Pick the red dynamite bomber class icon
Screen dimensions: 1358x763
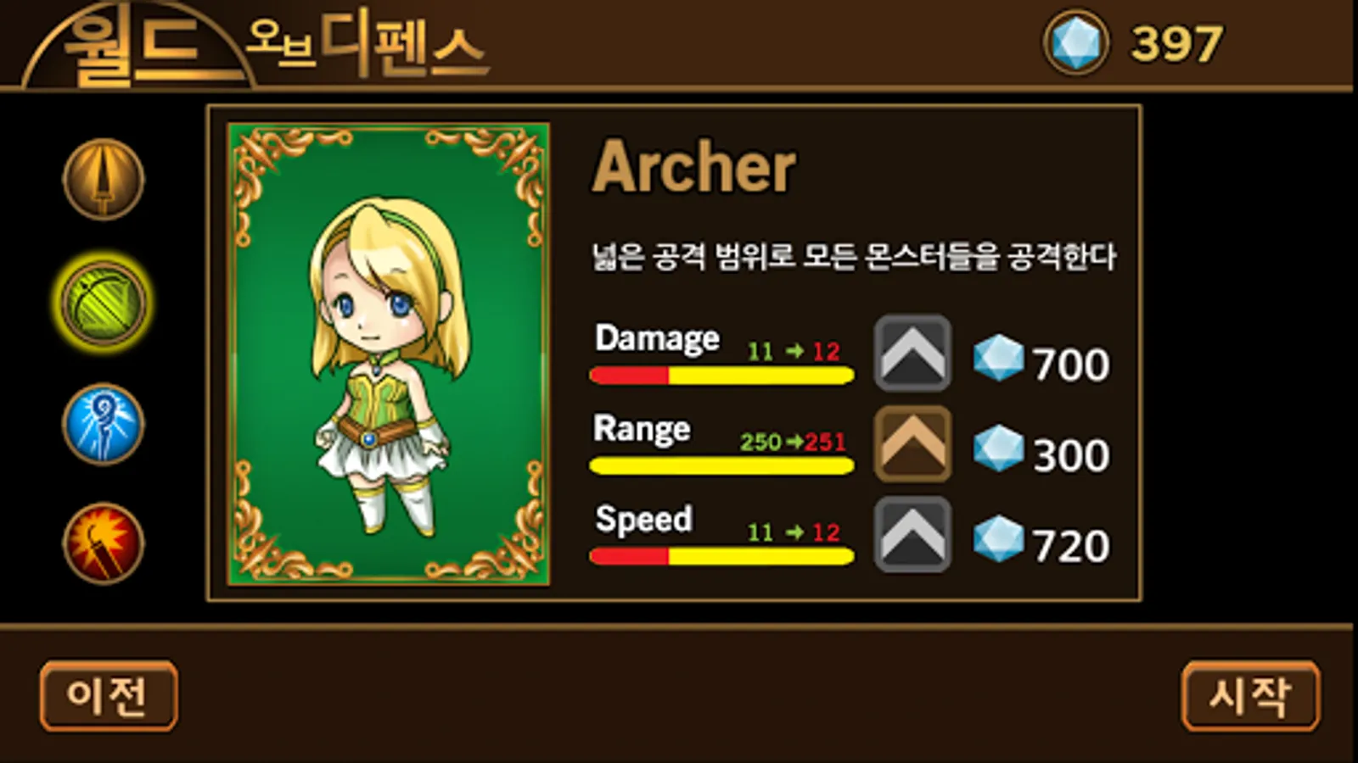(104, 544)
